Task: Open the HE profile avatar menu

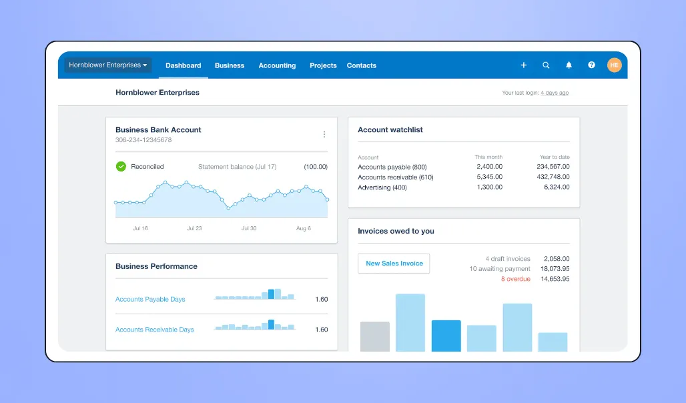Action: coord(614,65)
